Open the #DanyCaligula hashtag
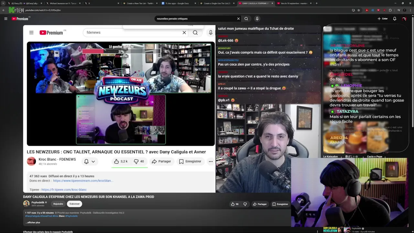The width and height of the screenshot is (414, 233). (32, 216)
